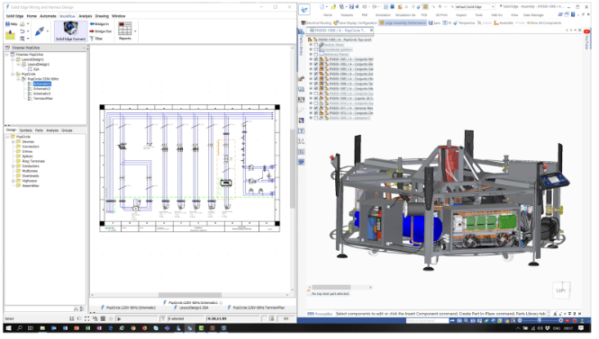Image resolution: width=599 pixels, height=339 pixels.
Task: Open the Analysis menu in Wiring window
Action: [x=86, y=16]
